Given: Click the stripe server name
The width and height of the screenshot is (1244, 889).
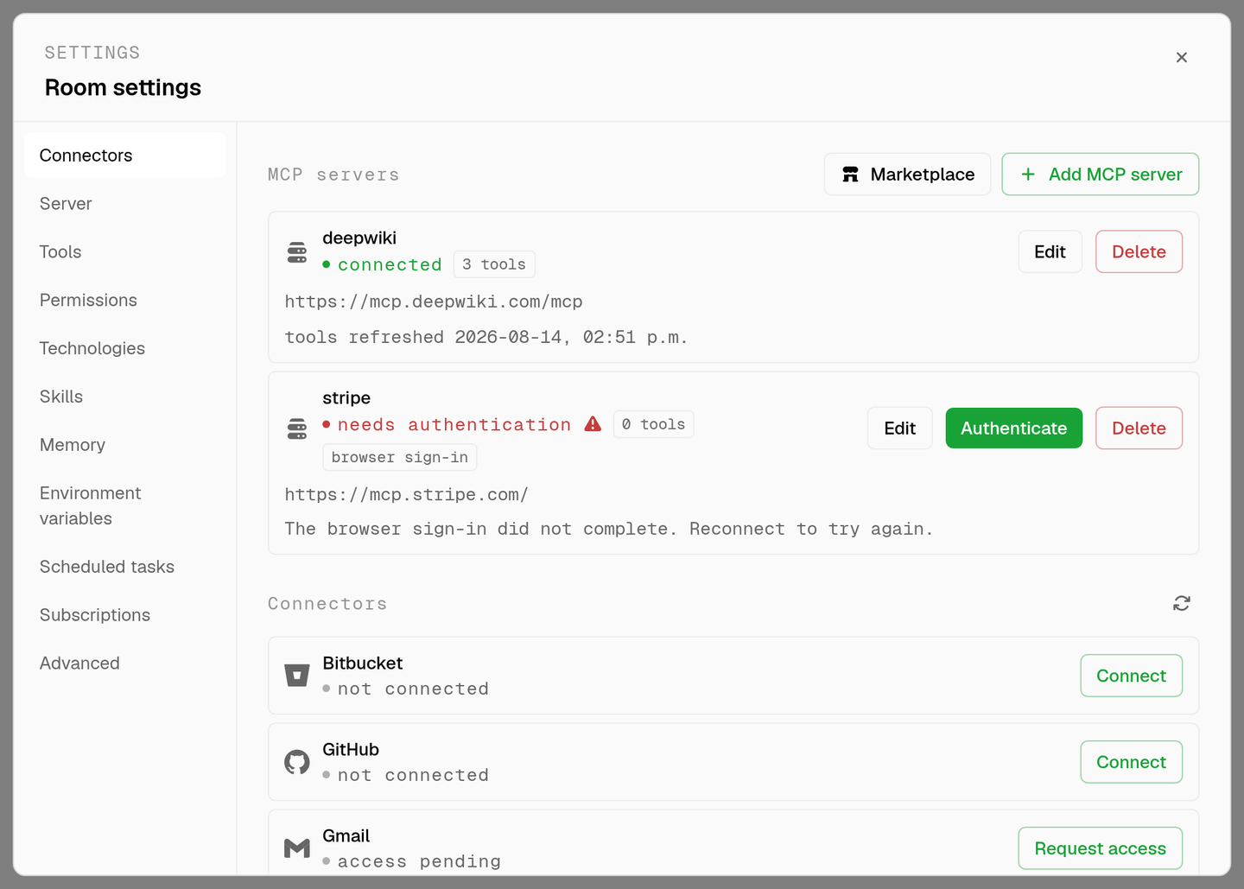Looking at the screenshot, I should pos(346,397).
